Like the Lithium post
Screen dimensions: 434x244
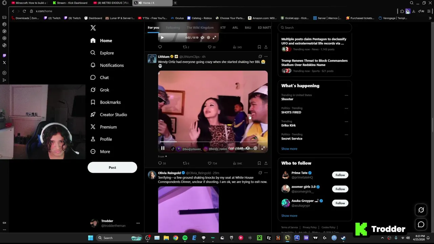pos(212,163)
